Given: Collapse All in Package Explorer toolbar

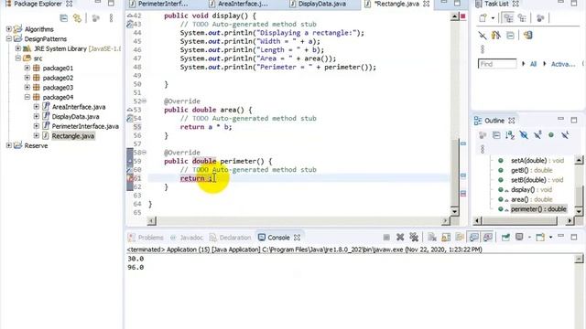Looking at the screenshot, I should (x=64, y=18).
